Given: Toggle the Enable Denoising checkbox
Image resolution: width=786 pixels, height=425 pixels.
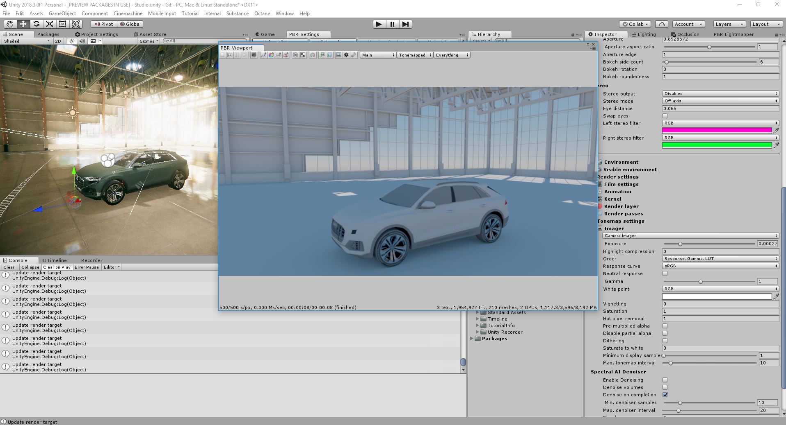Looking at the screenshot, I should tap(665, 380).
